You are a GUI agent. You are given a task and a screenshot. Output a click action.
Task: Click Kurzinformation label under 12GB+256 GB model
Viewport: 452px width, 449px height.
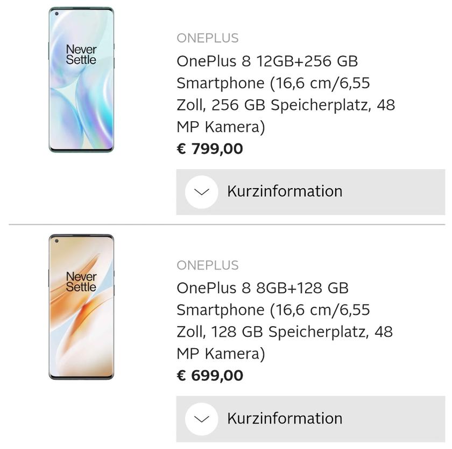click(284, 191)
